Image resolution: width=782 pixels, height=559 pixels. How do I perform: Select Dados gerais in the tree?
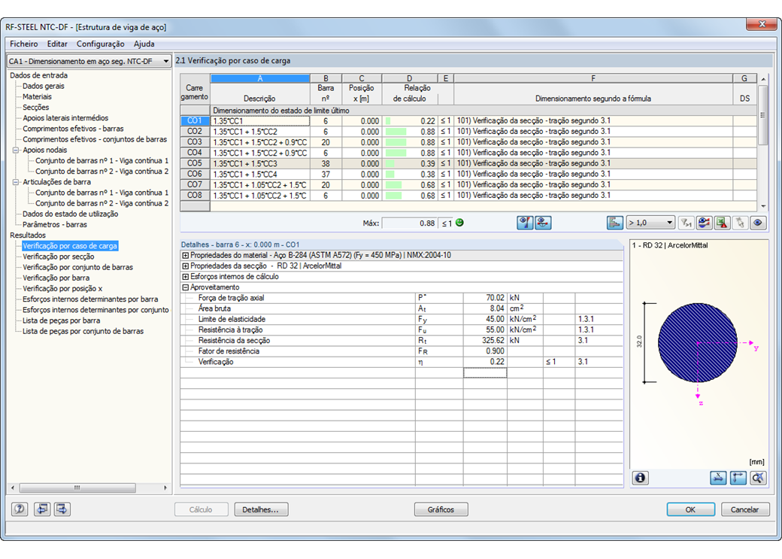pyautogui.click(x=44, y=86)
